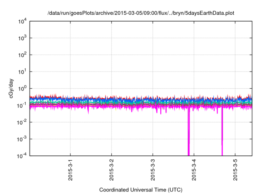
Task: Click the 2015-3-4 date tick label
Action: (194, 170)
